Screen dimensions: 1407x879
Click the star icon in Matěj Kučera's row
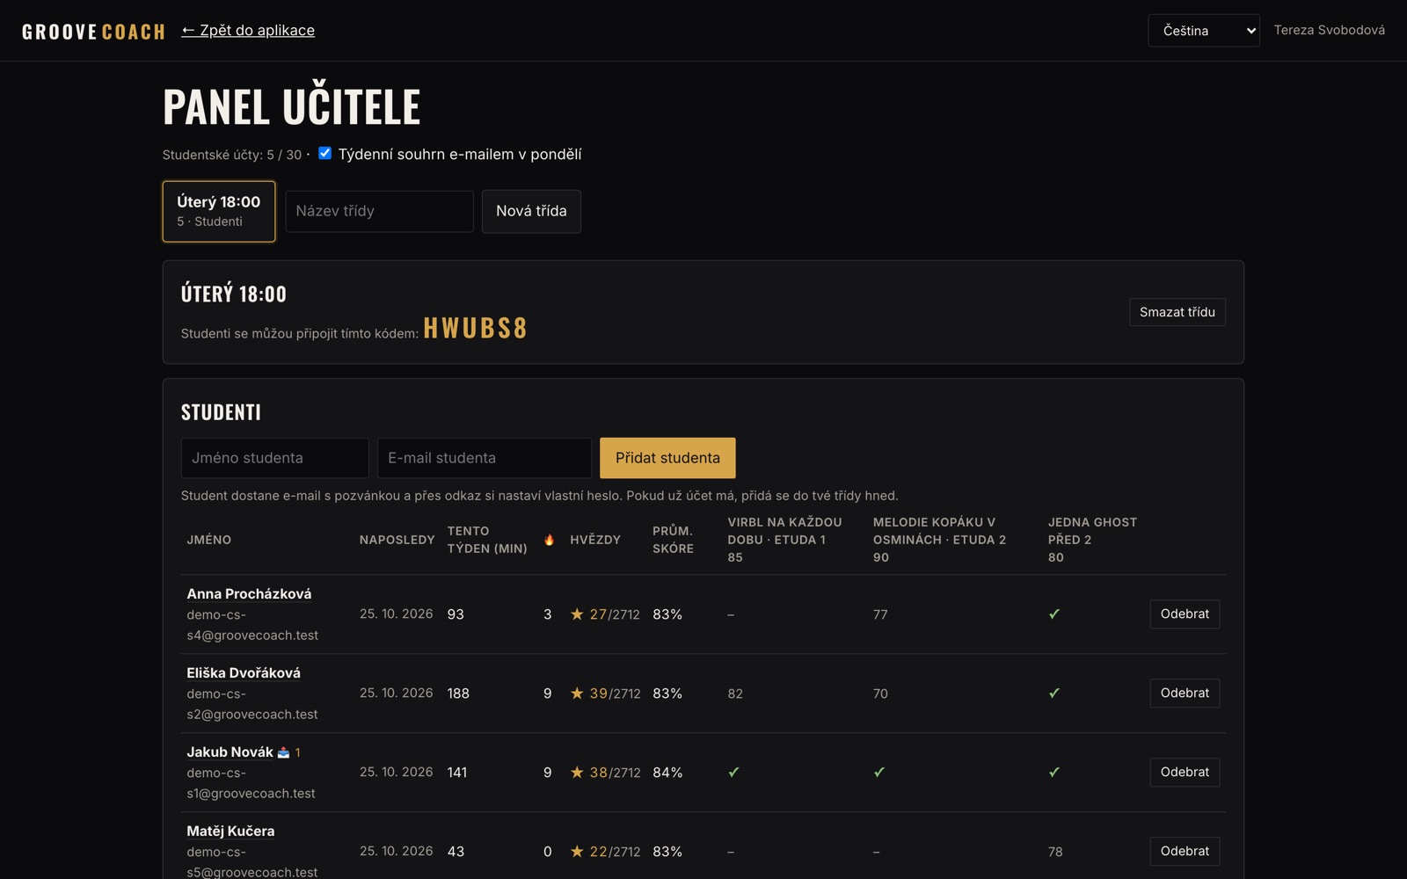577,852
